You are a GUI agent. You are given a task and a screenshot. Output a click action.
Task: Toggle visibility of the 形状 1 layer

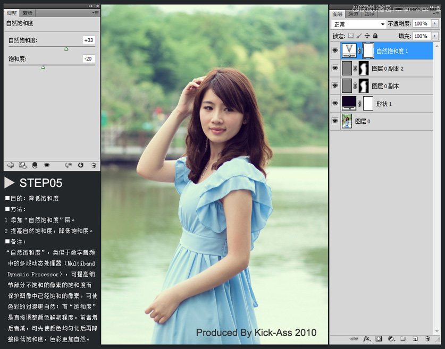334,103
